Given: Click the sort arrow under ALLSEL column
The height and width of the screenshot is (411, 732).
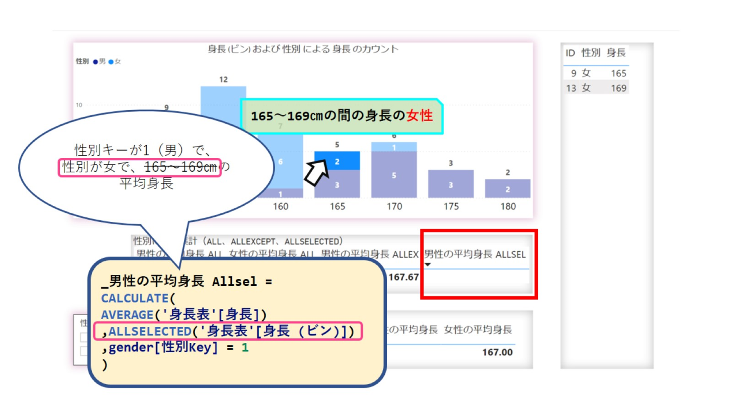Looking at the screenshot, I should point(427,265).
